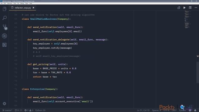199x112 pixels.
Task: Click the account_executive['email'] expression
Action: 73,101
